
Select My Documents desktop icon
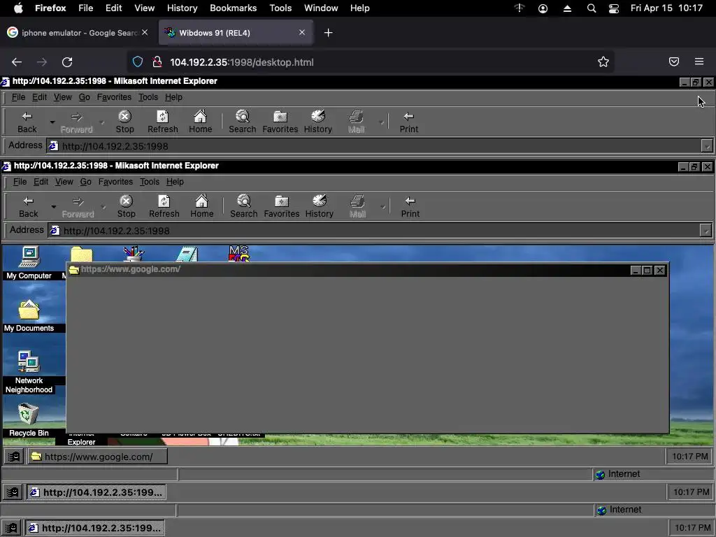(29, 315)
